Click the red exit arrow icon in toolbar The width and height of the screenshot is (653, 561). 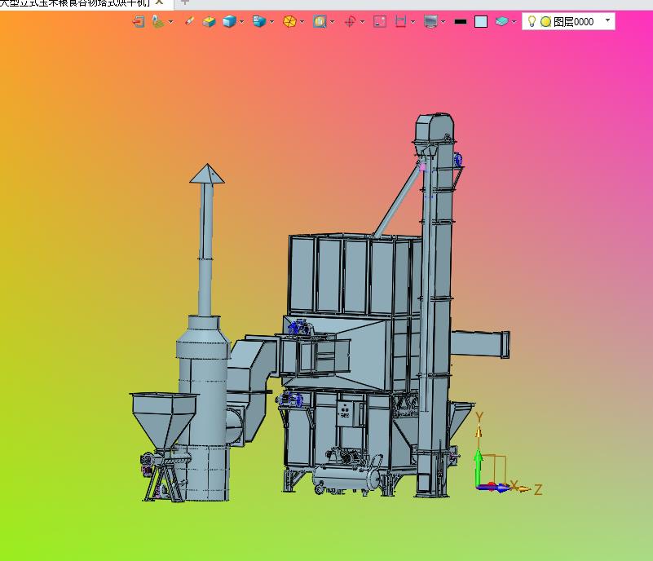pos(139,21)
